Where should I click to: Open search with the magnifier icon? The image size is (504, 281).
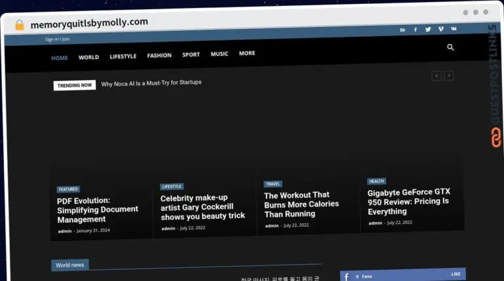450,47
